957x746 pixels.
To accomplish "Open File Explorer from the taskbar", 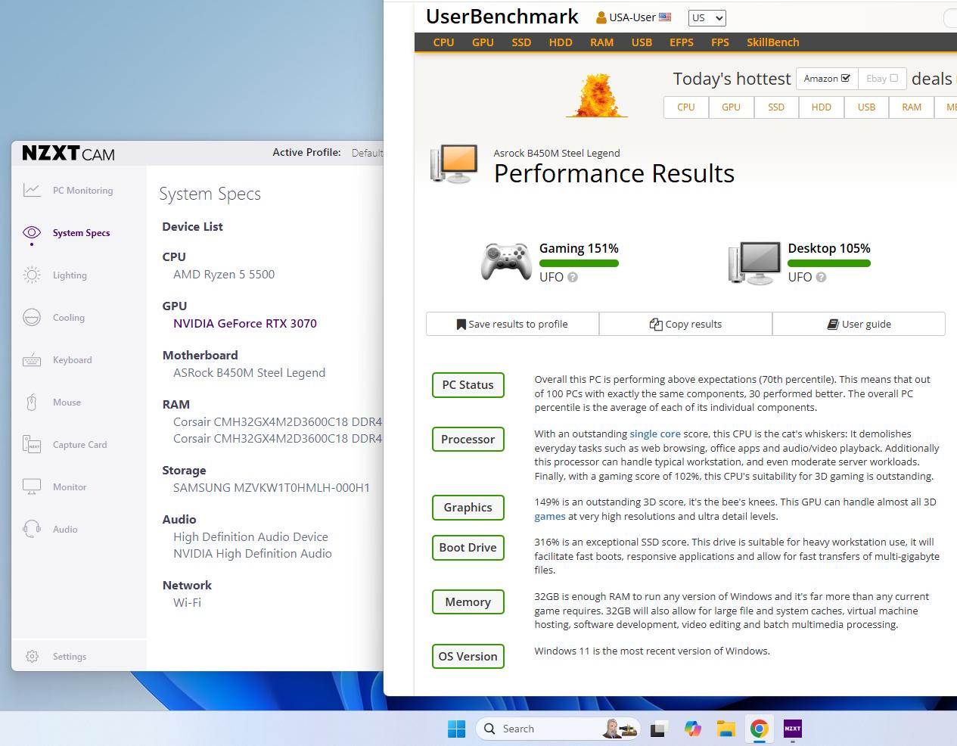I will click(x=726, y=729).
